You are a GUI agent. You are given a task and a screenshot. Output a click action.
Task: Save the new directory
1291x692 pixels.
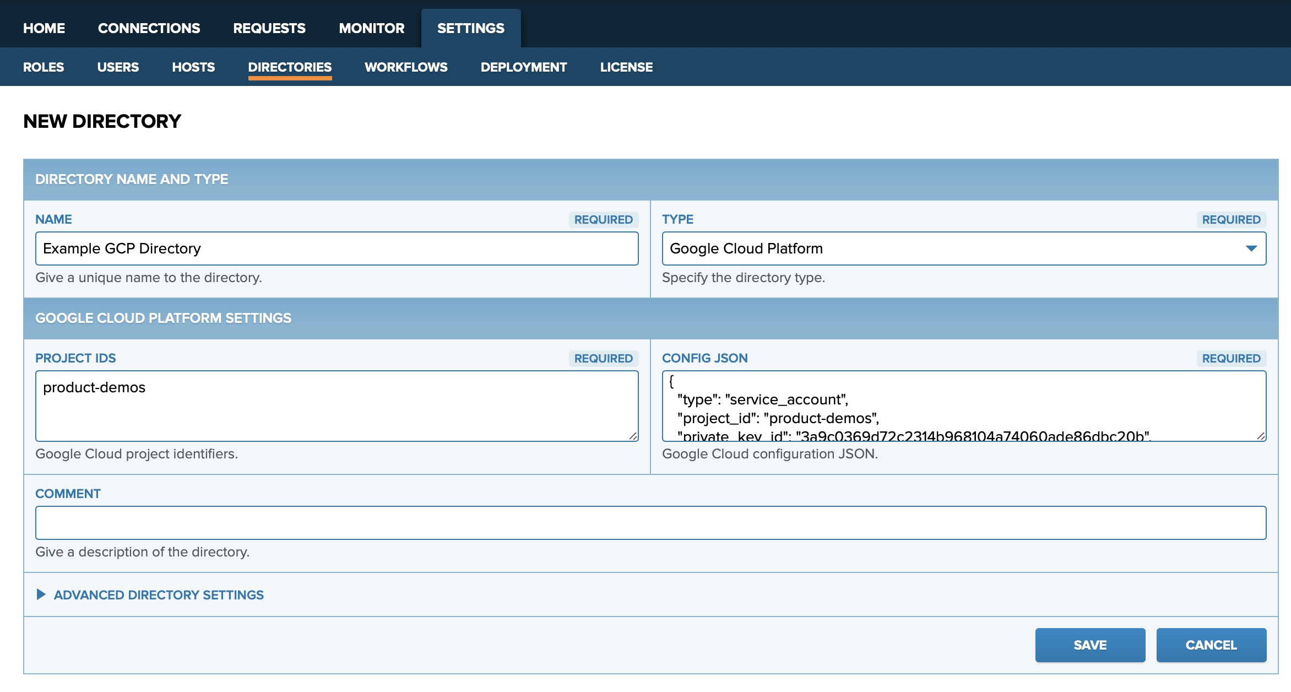pos(1090,645)
